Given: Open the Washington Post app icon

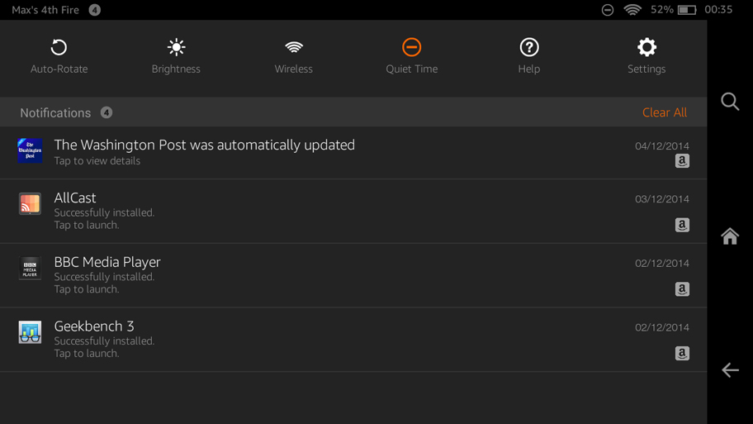Looking at the screenshot, I should tap(30, 150).
